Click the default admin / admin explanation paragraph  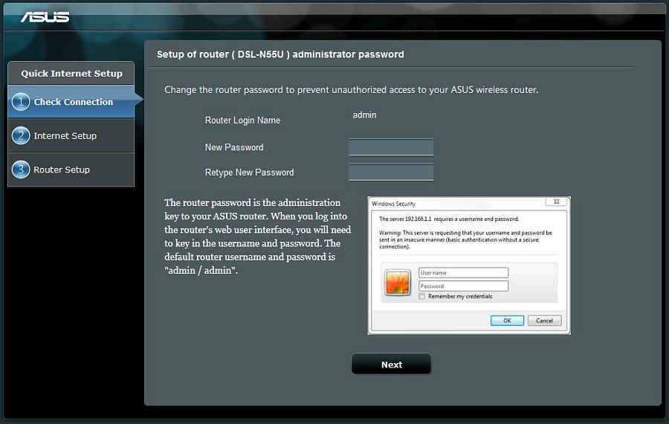[257, 237]
